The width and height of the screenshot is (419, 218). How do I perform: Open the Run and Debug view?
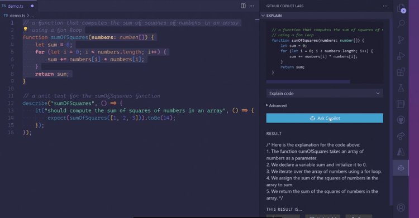coord(401,56)
